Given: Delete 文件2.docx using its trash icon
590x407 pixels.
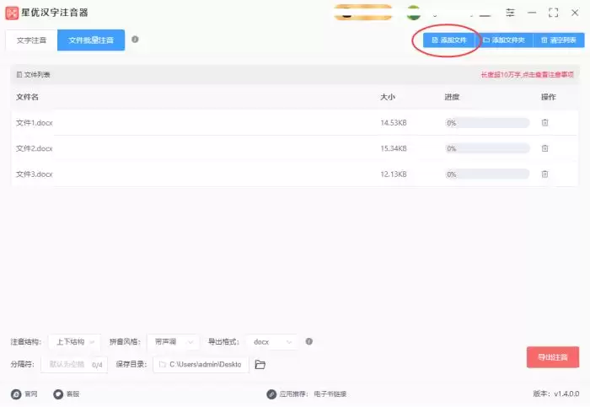Looking at the screenshot, I should click(x=544, y=148).
